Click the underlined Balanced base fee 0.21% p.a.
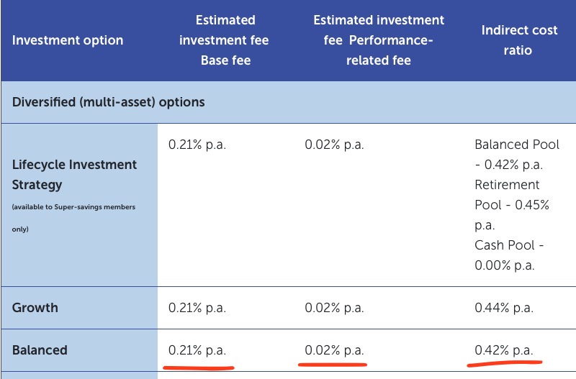Viewport: 576px width, 379px height. tap(197, 351)
